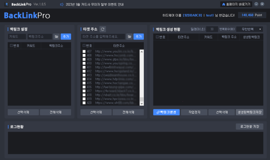Check the box for row 419

pyautogui.click(x=84, y=99)
